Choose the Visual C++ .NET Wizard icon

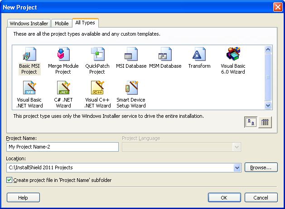[x=97, y=88]
